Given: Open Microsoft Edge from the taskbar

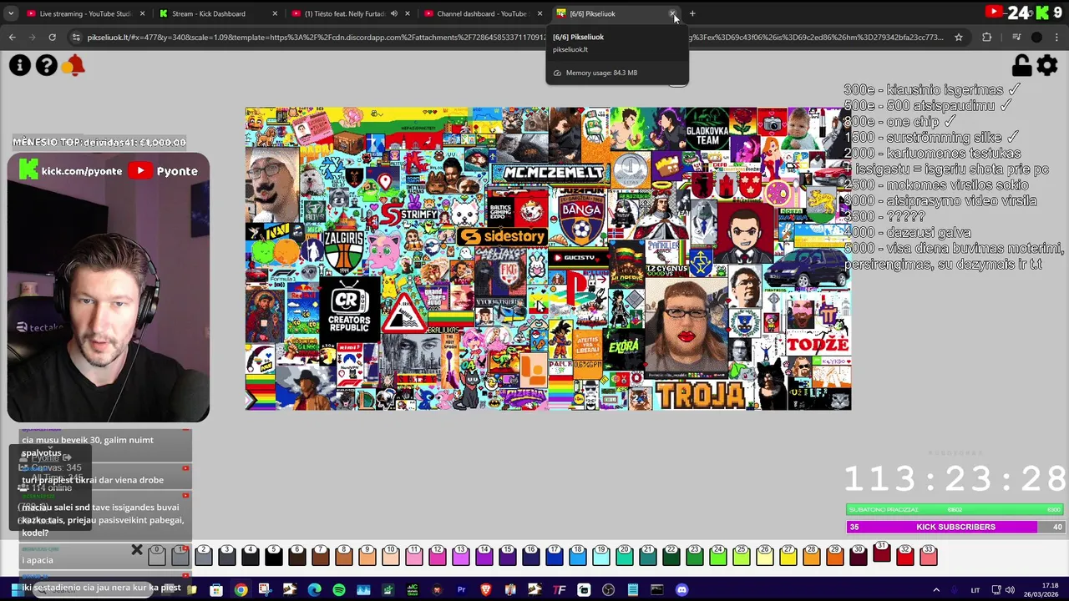Looking at the screenshot, I should [x=314, y=590].
